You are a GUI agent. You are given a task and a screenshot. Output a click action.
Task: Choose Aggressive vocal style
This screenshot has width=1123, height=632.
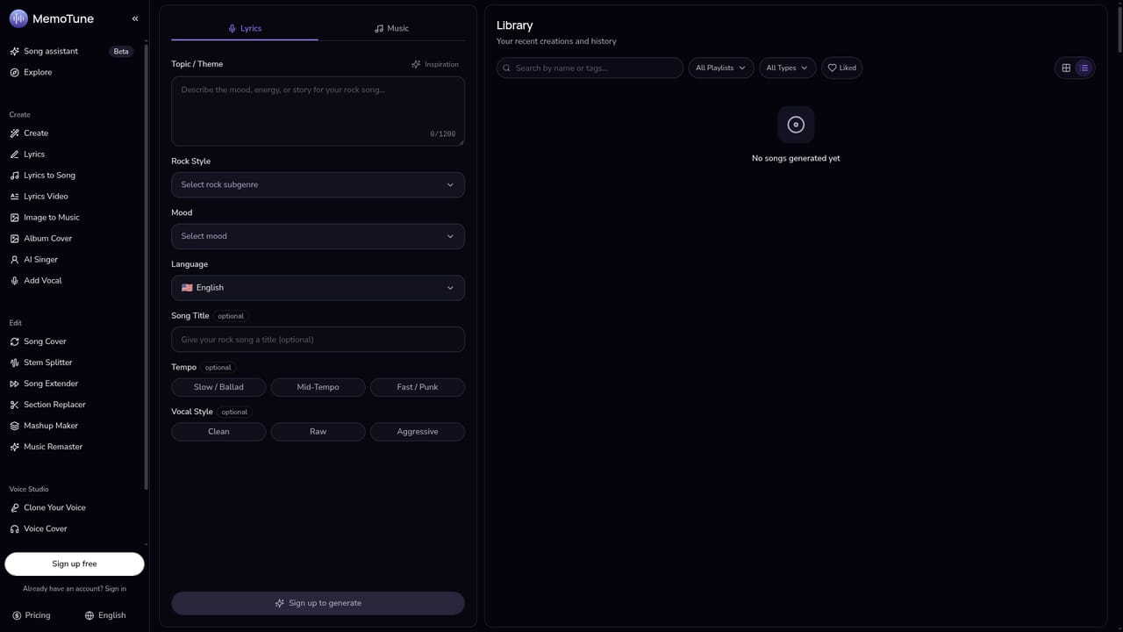pyautogui.click(x=418, y=432)
